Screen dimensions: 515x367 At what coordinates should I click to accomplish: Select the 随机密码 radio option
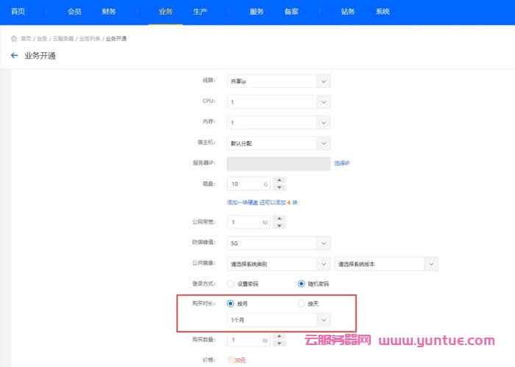(x=301, y=283)
